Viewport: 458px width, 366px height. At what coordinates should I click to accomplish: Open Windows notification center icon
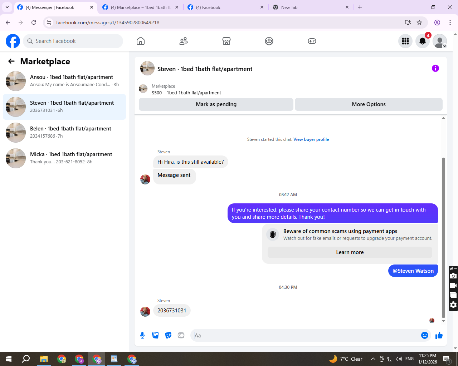tap(447, 359)
